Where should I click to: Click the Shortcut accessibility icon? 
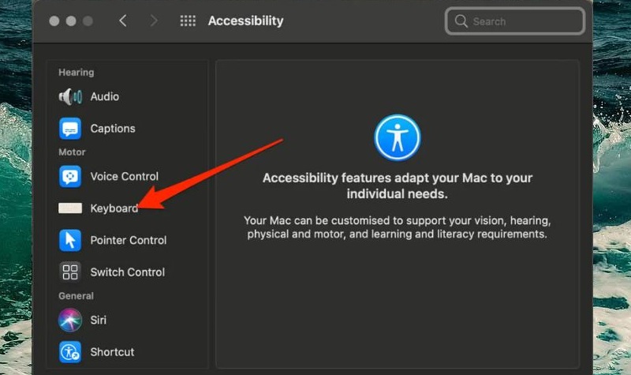pos(70,352)
